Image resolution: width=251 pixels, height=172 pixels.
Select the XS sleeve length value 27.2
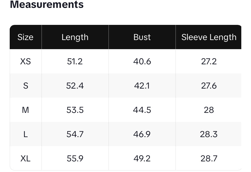[x=209, y=61]
